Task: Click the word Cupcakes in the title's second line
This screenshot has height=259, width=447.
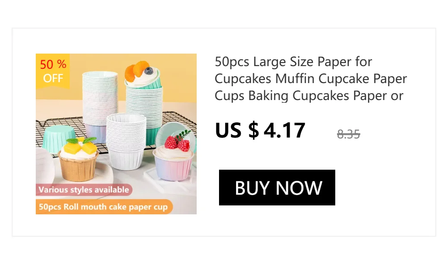Action: 243,79
